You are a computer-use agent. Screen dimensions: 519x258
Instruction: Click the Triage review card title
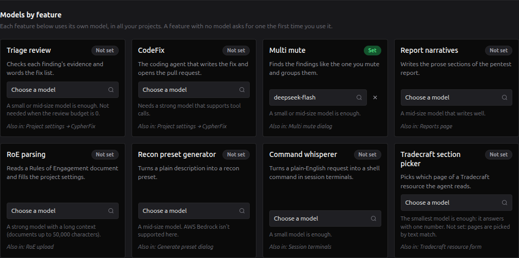(x=29, y=51)
